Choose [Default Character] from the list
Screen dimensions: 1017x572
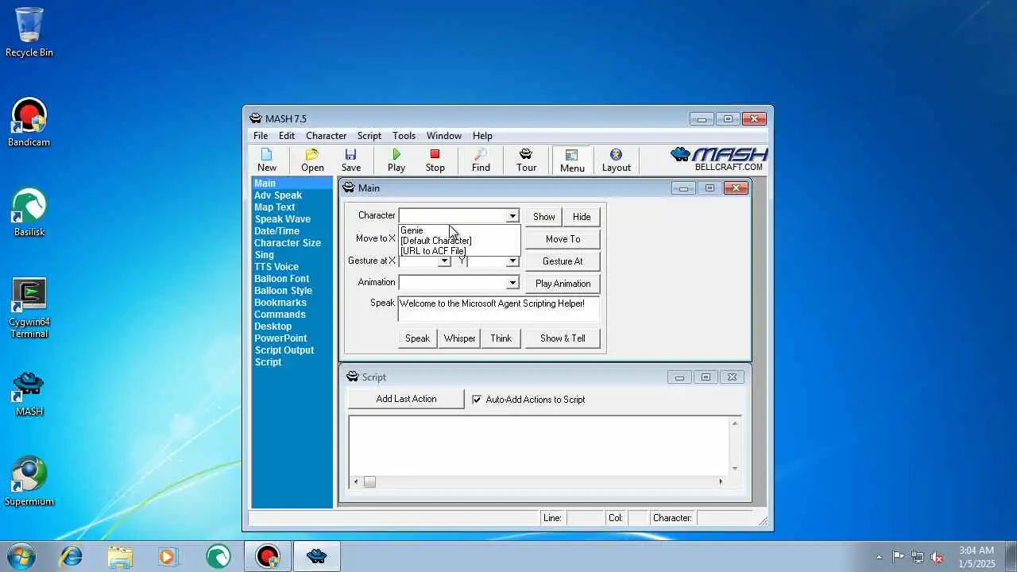[459, 241]
